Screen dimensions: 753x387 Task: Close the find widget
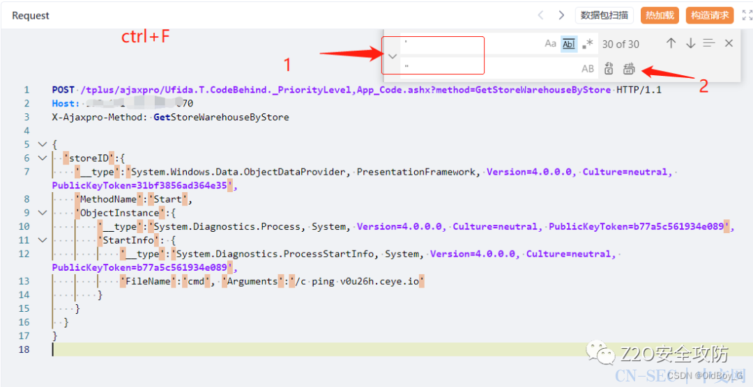click(x=729, y=44)
